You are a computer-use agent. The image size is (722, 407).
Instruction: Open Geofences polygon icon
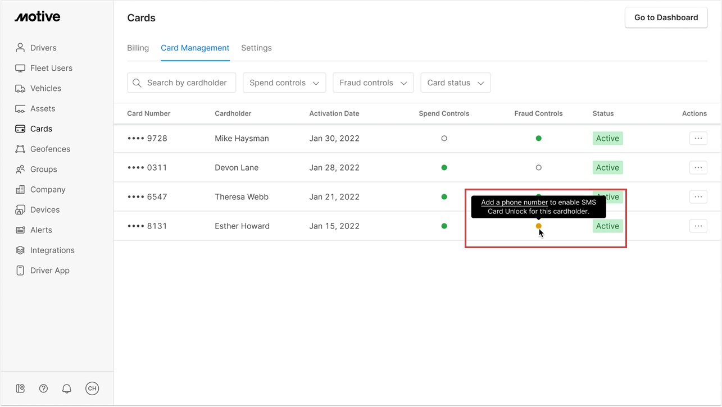point(20,149)
